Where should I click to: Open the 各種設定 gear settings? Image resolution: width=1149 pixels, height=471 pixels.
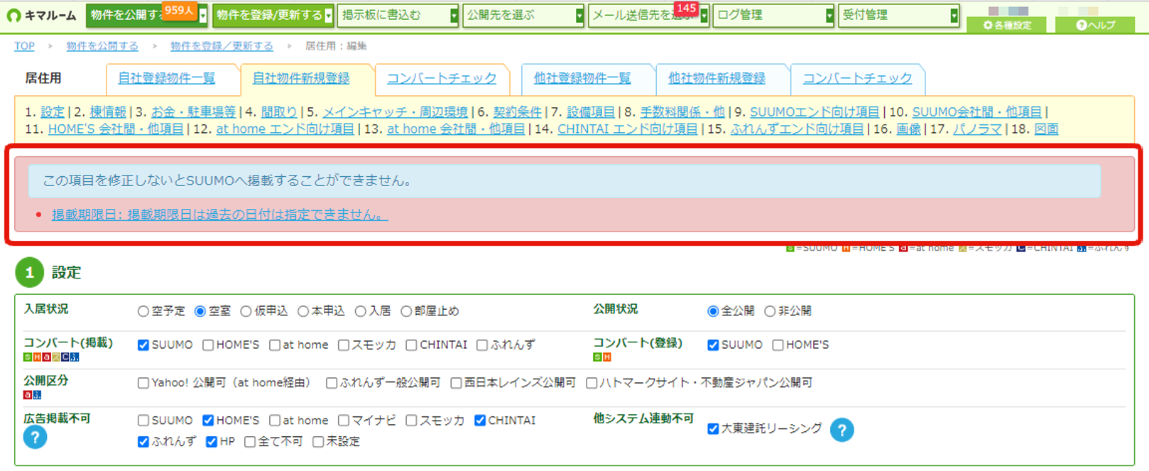(x=1007, y=25)
